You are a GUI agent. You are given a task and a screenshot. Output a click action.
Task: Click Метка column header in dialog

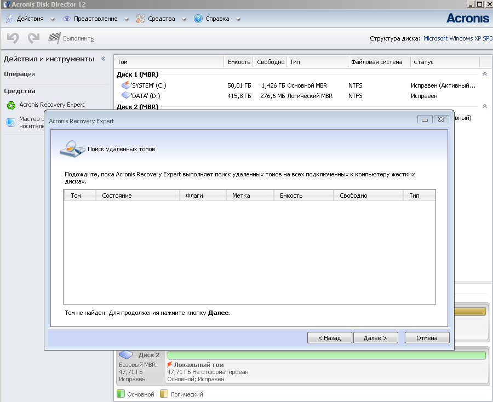250,196
